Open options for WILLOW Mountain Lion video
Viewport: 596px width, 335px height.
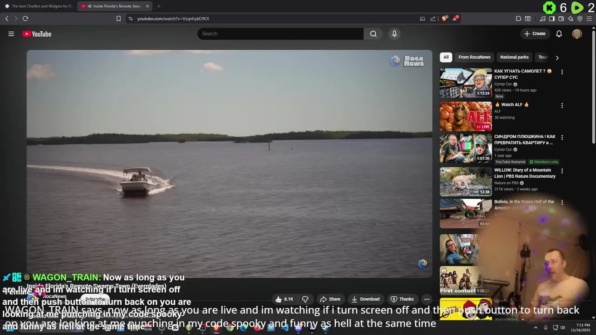point(562,171)
